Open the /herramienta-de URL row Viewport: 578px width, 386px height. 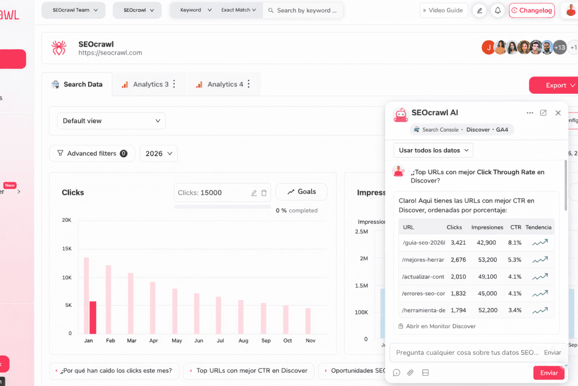point(476,310)
